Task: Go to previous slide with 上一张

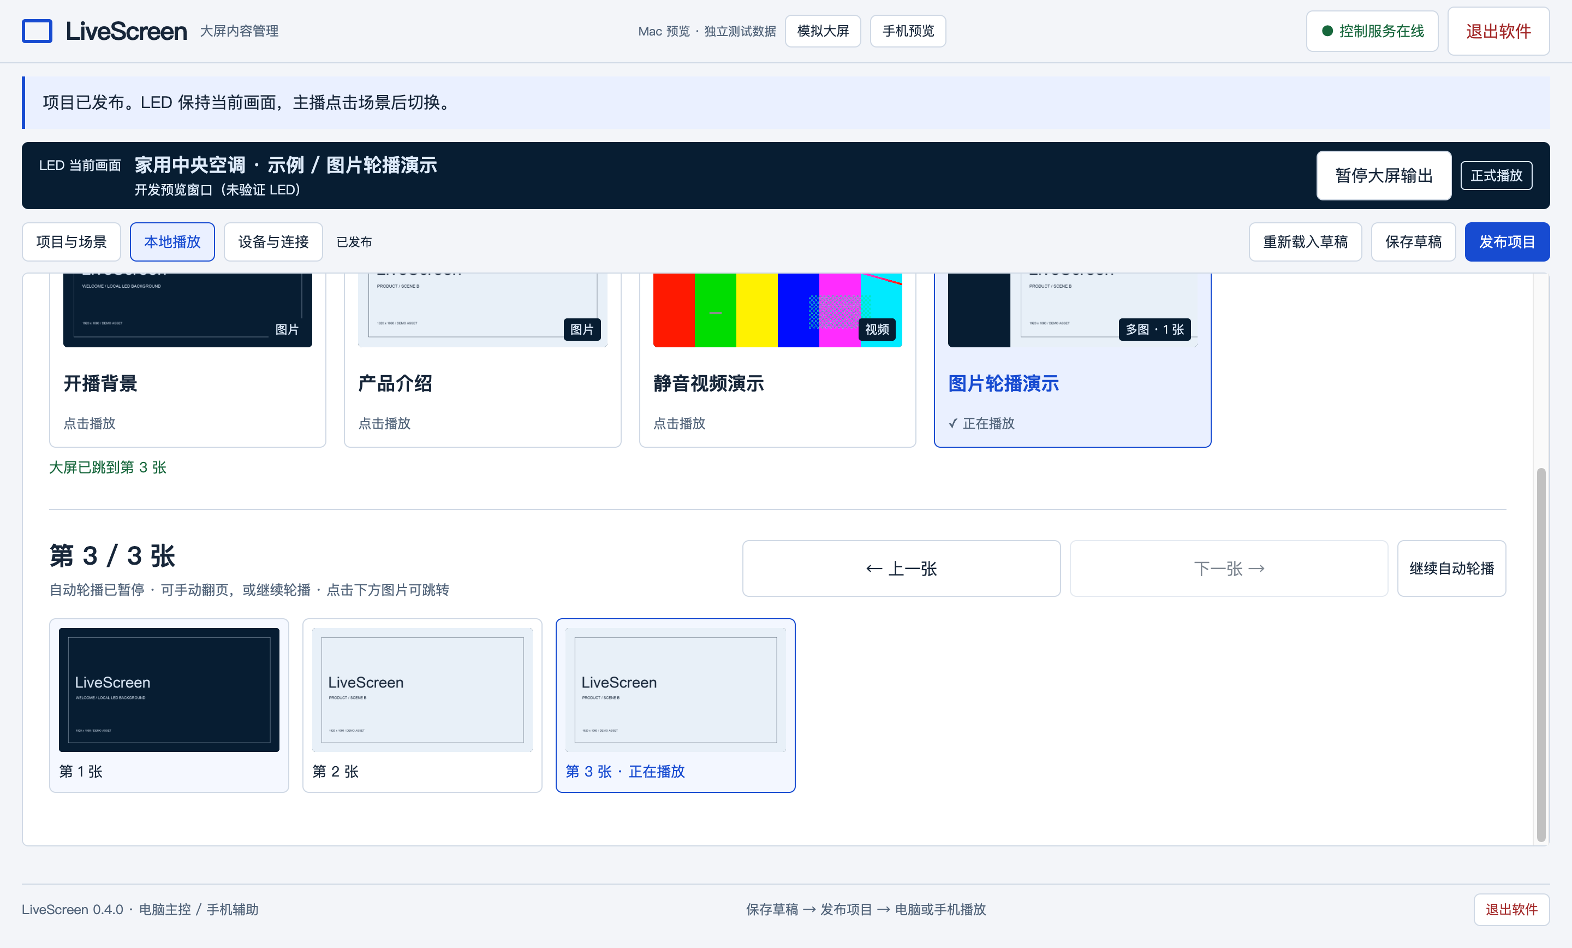Action: (x=901, y=568)
